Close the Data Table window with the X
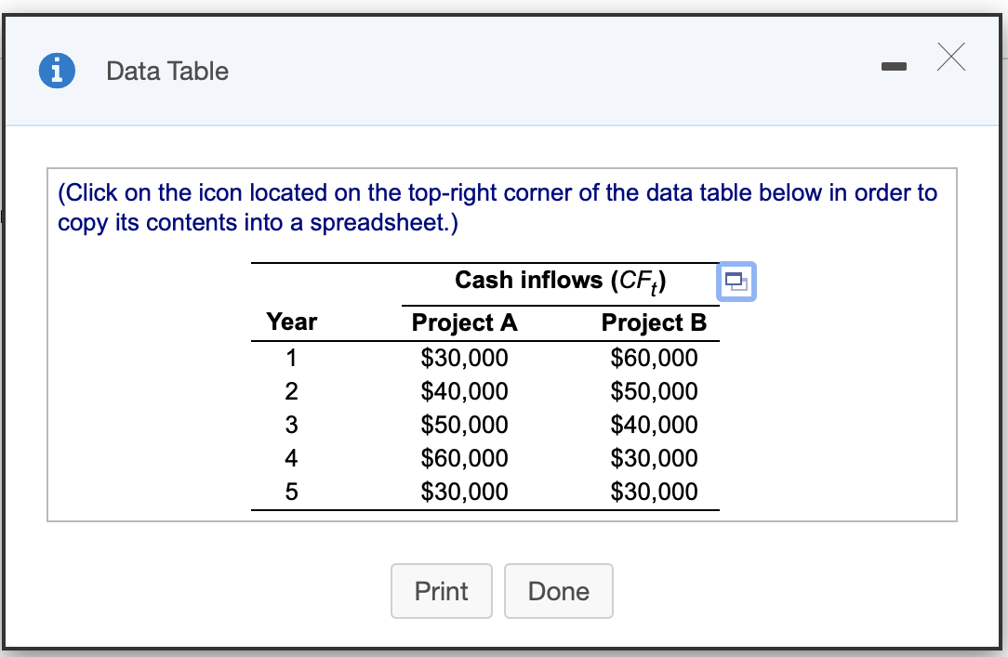The height and width of the screenshot is (657, 1008). [951, 58]
